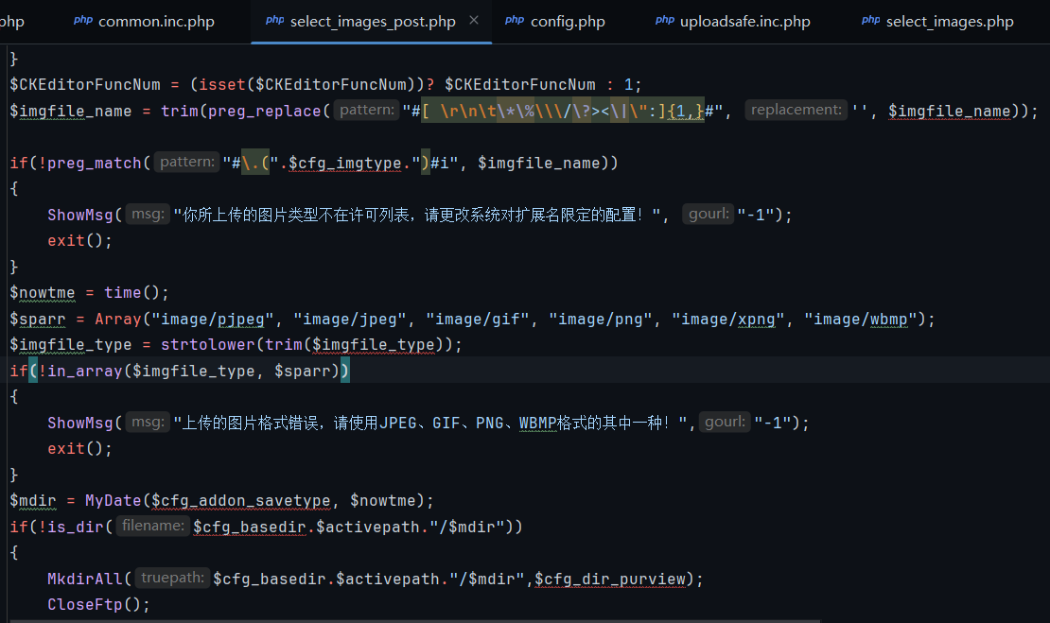Click the PHP icon on common.inc.php tab
1050x623 pixels.
pos(83,21)
